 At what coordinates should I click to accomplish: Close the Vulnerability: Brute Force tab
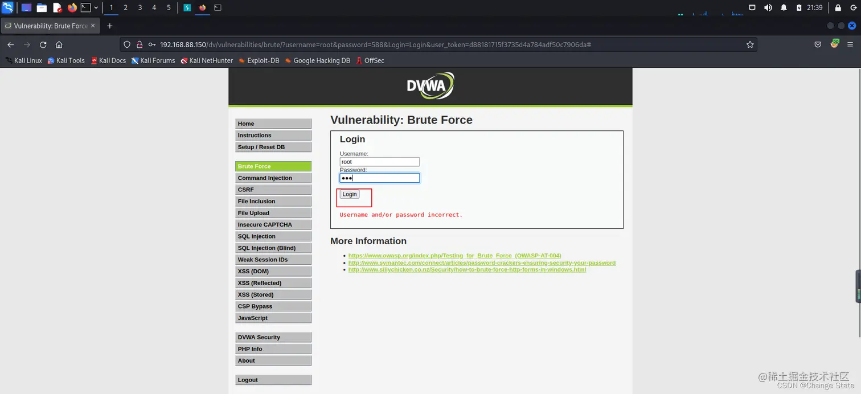coord(93,26)
